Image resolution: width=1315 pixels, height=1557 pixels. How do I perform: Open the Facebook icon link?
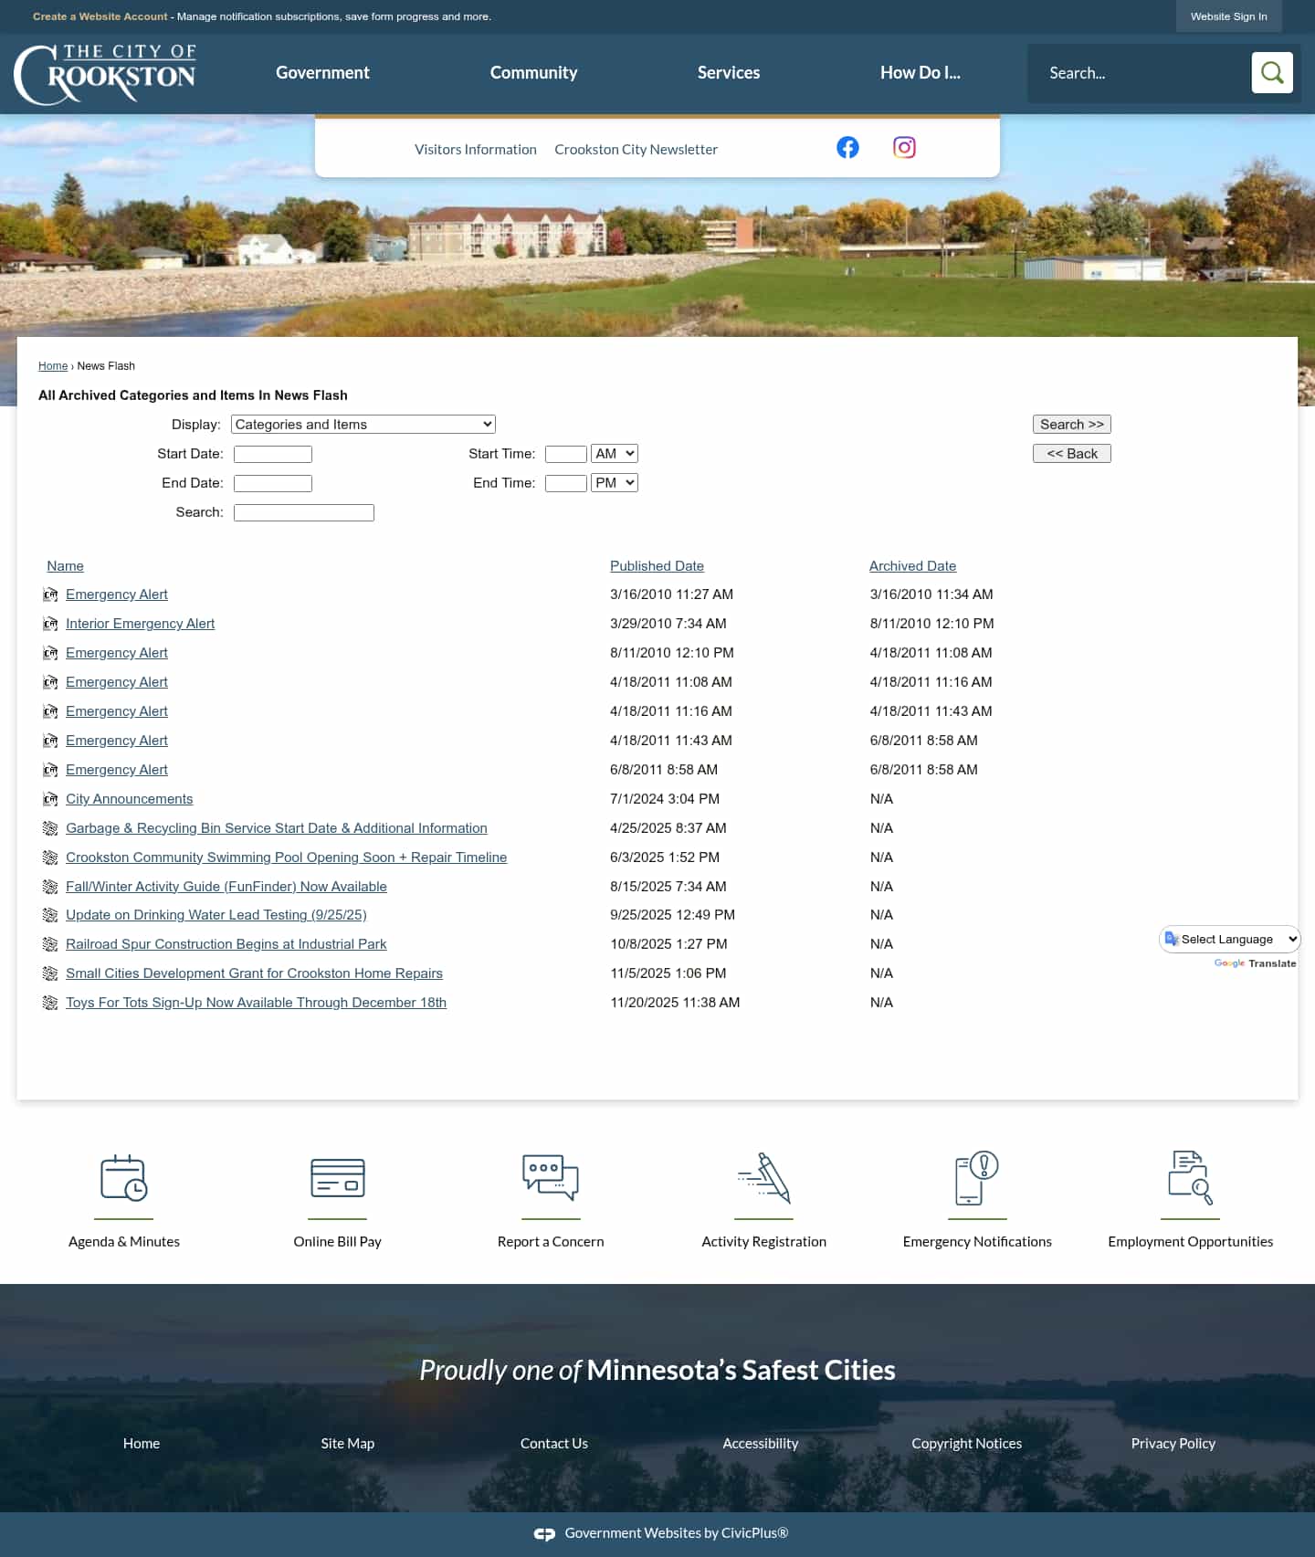coord(847,147)
